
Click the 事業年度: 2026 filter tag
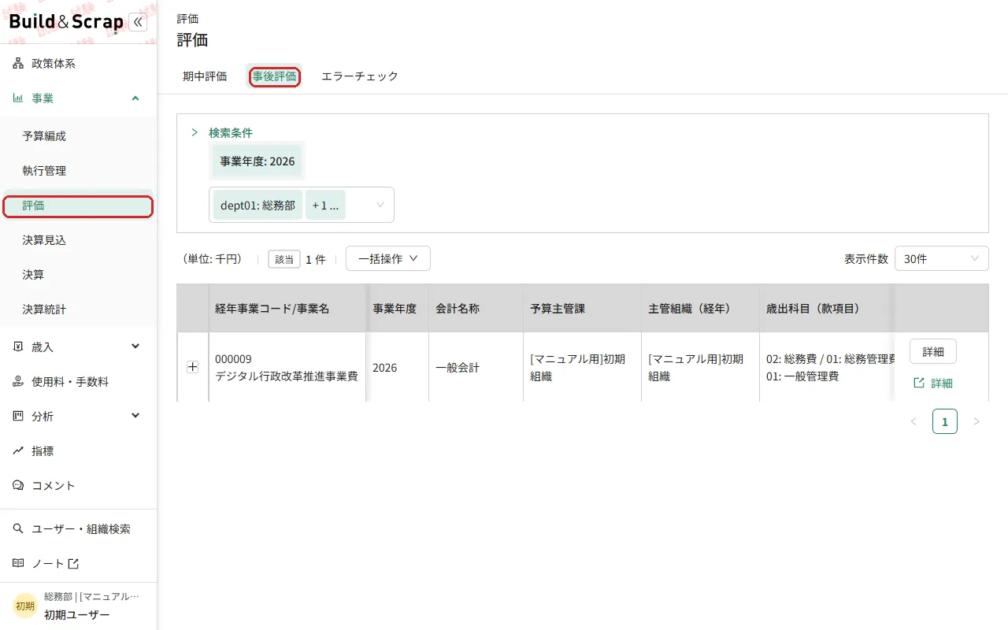tap(258, 161)
